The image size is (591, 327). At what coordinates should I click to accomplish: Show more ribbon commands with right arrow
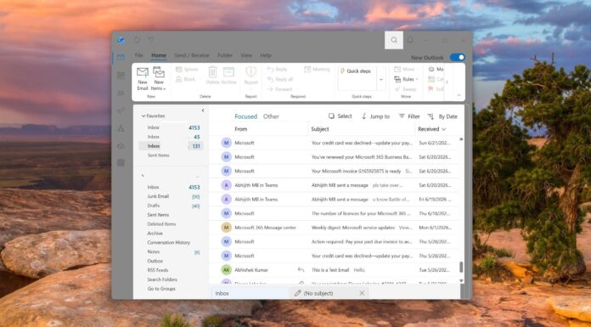coord(447,82)
